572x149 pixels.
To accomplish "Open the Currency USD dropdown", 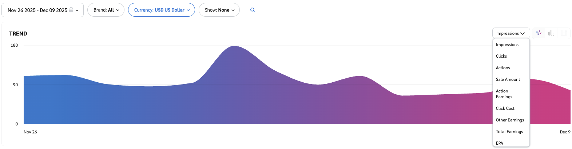I will [161, 10].
